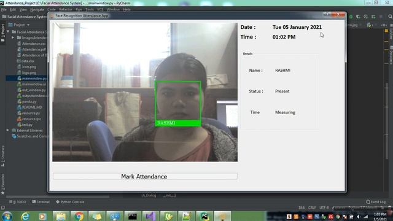This screenshot has width=393, height=221.
Task: Select the README.MD file
Action: [29, 107]
